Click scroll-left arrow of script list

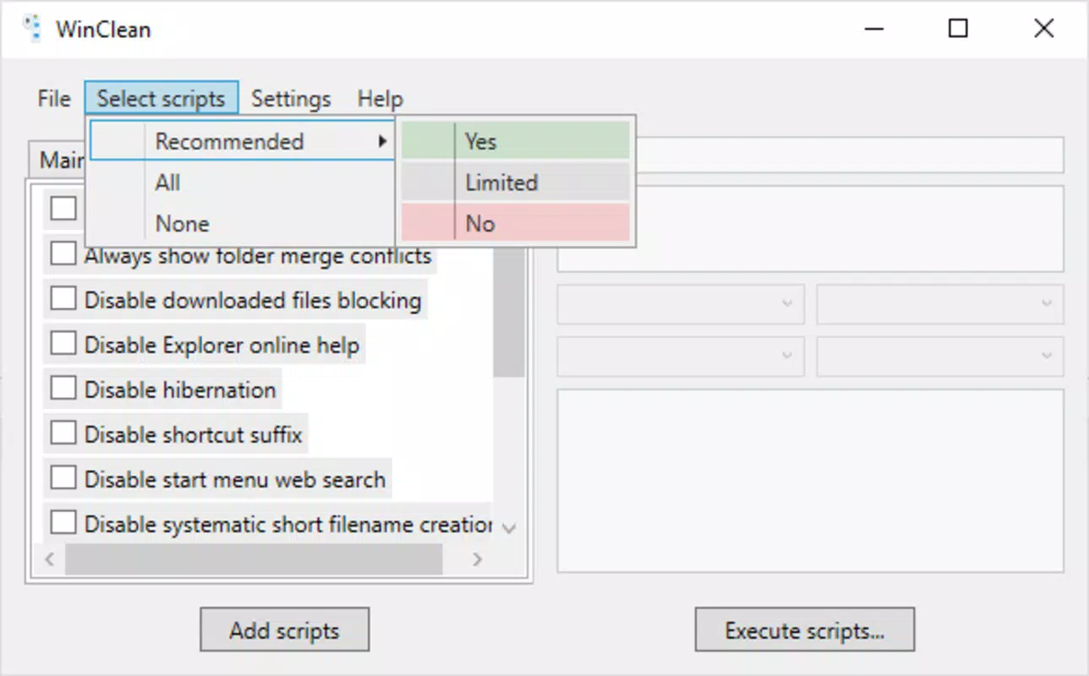tap(48, 559)
